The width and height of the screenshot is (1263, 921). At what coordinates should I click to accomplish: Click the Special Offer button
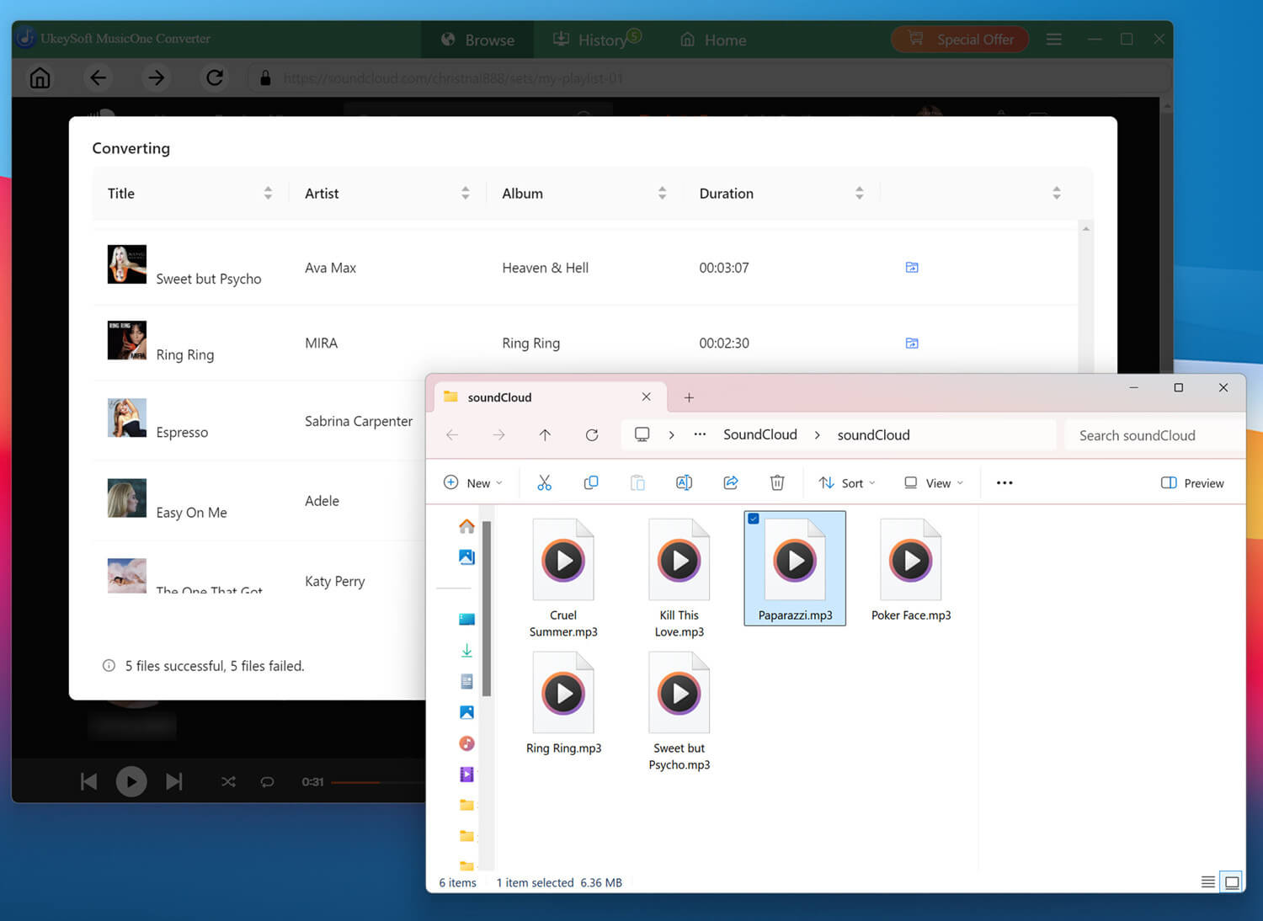click(x=960, y=40)
